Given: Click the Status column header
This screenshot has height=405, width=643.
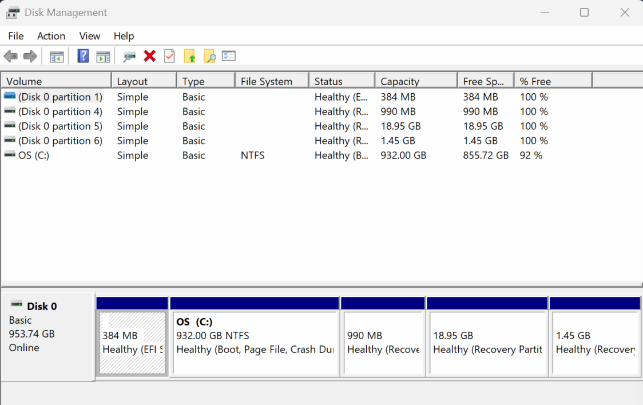Looking at the screenshot, I should (342, 81).
